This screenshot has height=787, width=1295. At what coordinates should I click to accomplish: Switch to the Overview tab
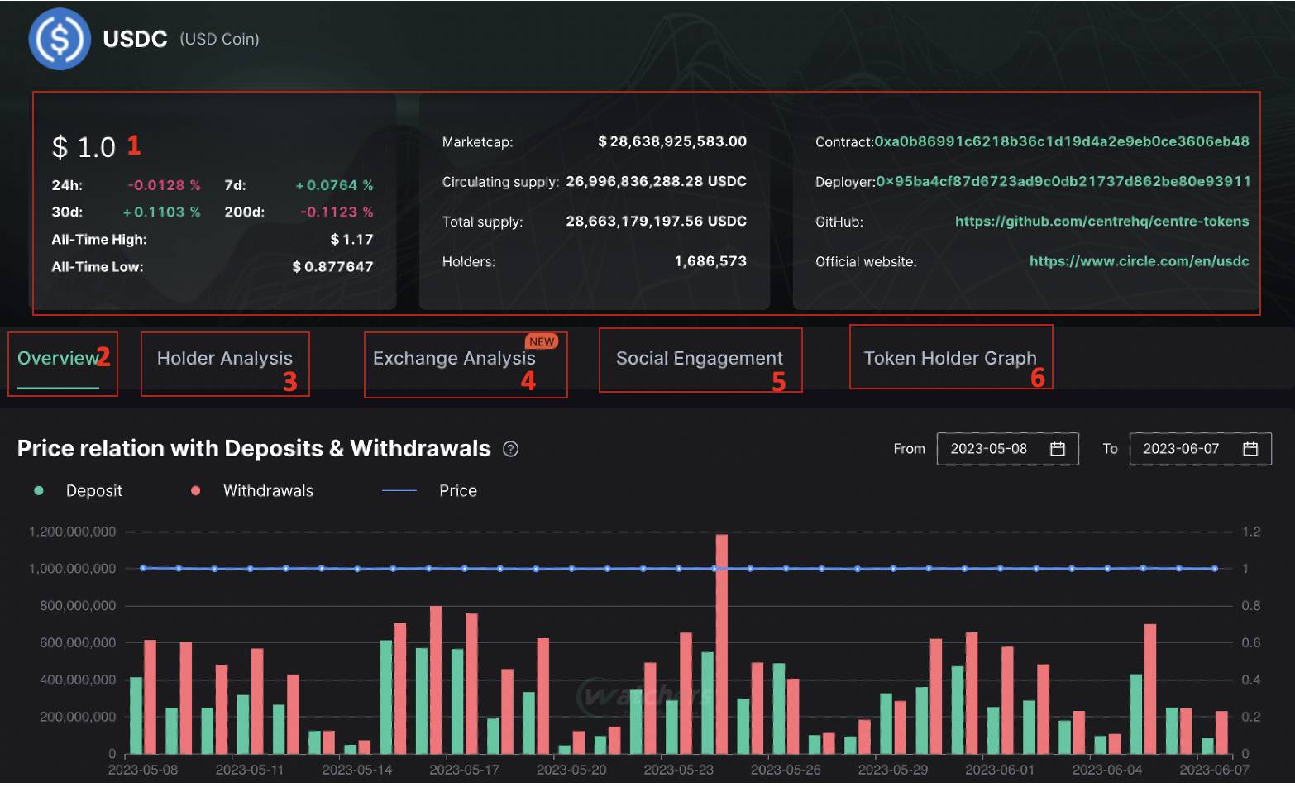pos(58,358)
